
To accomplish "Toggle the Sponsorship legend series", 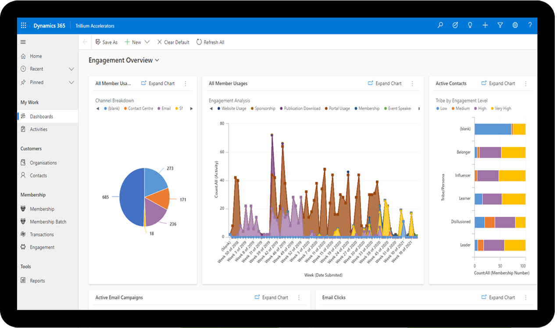I will 263,108.
